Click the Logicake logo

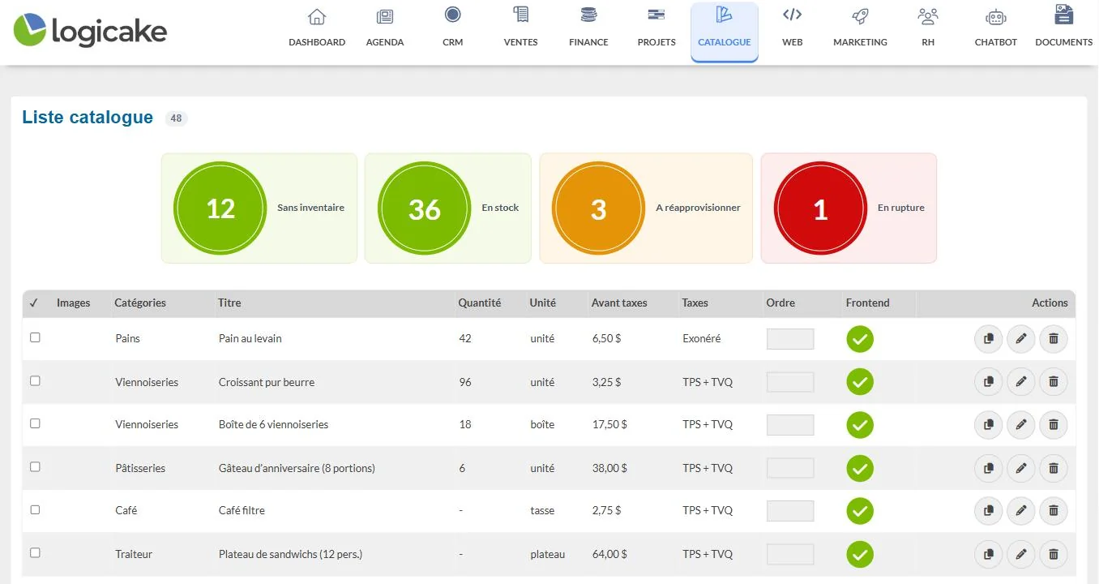pyautogui.click(x=91, y=30)
